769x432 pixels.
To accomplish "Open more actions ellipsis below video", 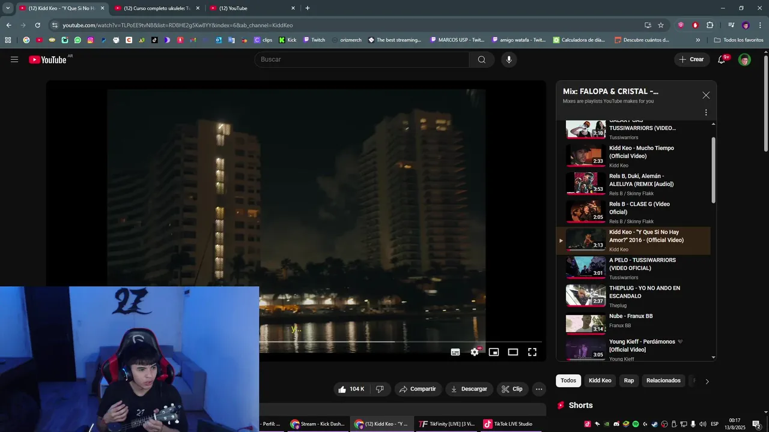I will (539, 389).
